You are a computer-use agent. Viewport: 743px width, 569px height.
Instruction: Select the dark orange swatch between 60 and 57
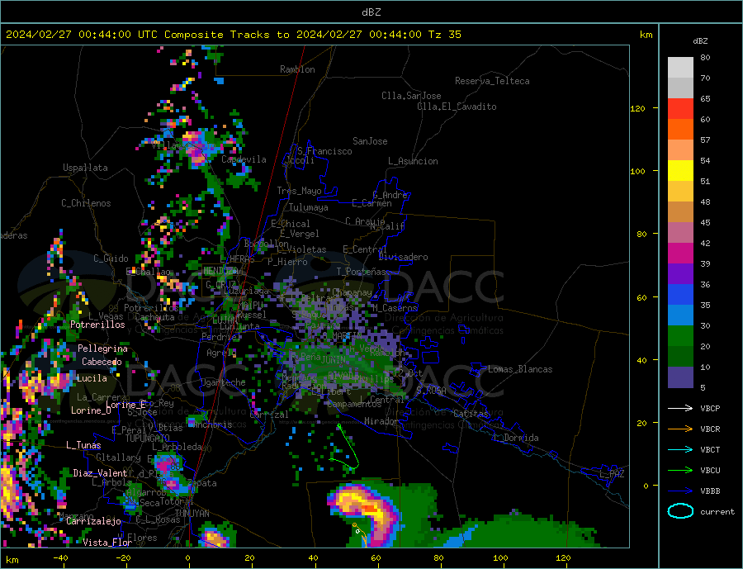coord(680,130)
